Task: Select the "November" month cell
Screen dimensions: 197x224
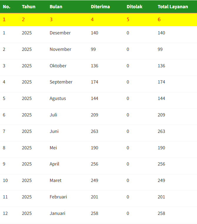Action: [60, 49]
